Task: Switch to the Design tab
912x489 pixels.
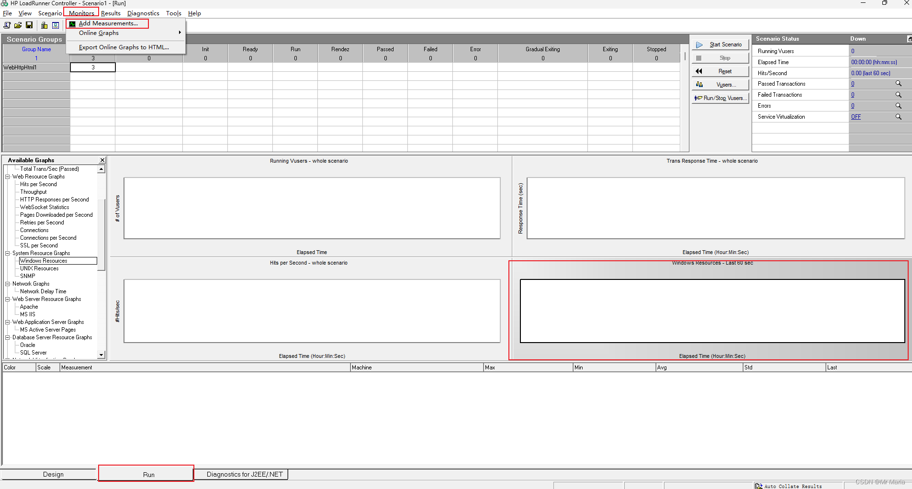Action: coord(53,474)
